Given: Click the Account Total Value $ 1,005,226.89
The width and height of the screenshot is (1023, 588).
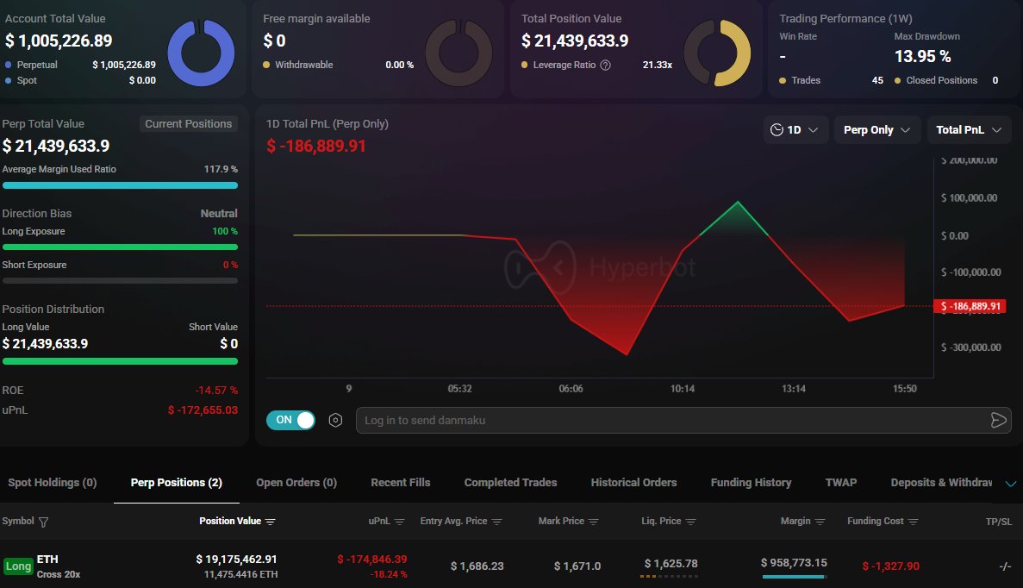Looking at the screenshot, I should (59, 41).
